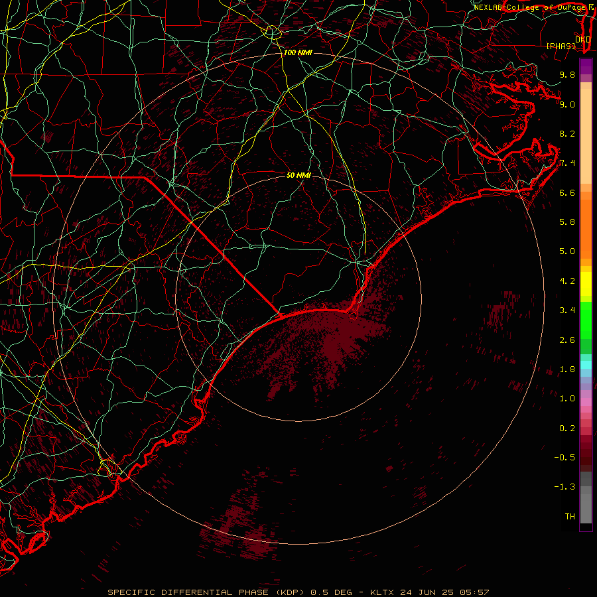Click the 8.2 legend value

[x=567, y=133]
